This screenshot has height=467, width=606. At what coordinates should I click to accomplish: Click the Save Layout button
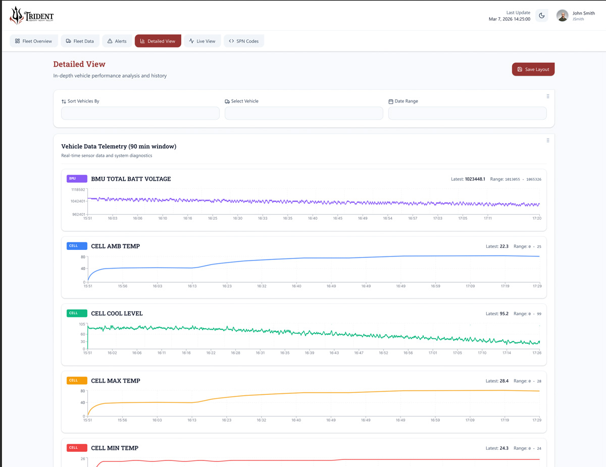[533, 69]
